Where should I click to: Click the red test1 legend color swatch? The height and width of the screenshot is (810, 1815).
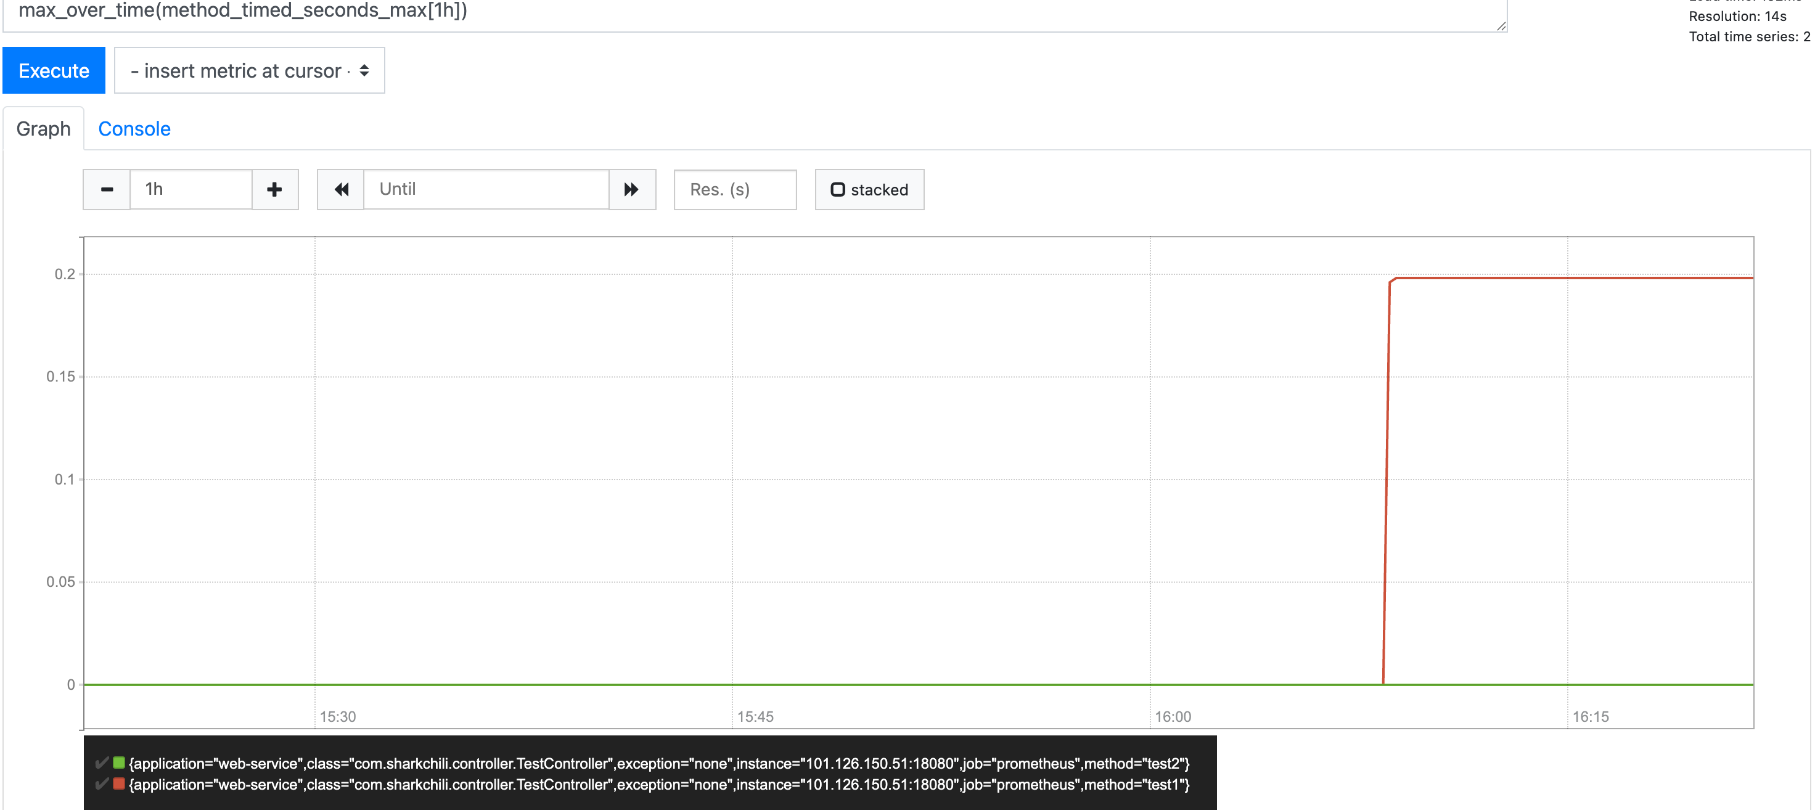tap(119, 784)
